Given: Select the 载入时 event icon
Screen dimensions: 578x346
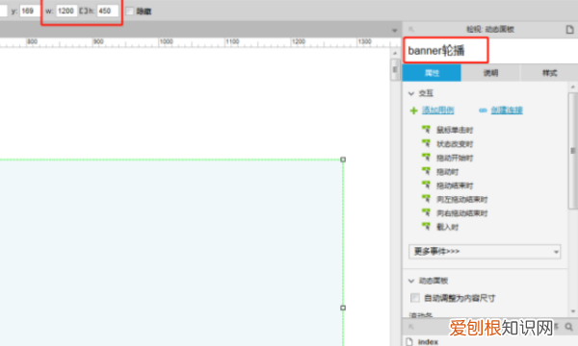Looking at the screenshot, I should point(426,227).
